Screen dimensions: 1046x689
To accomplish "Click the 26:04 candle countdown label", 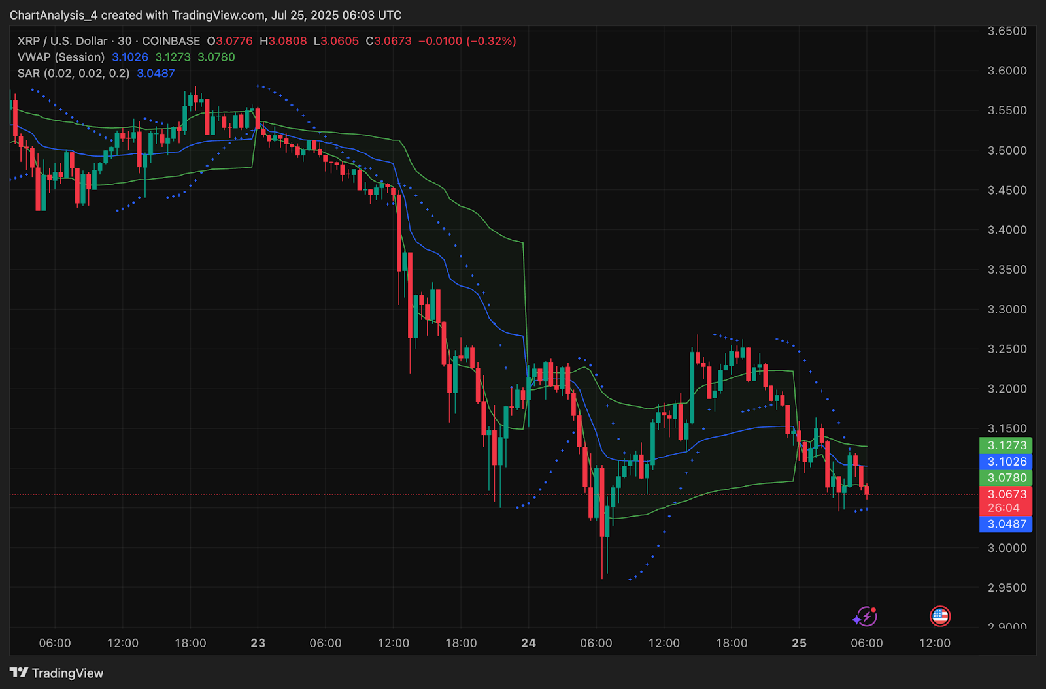I will pos(1005,508).
